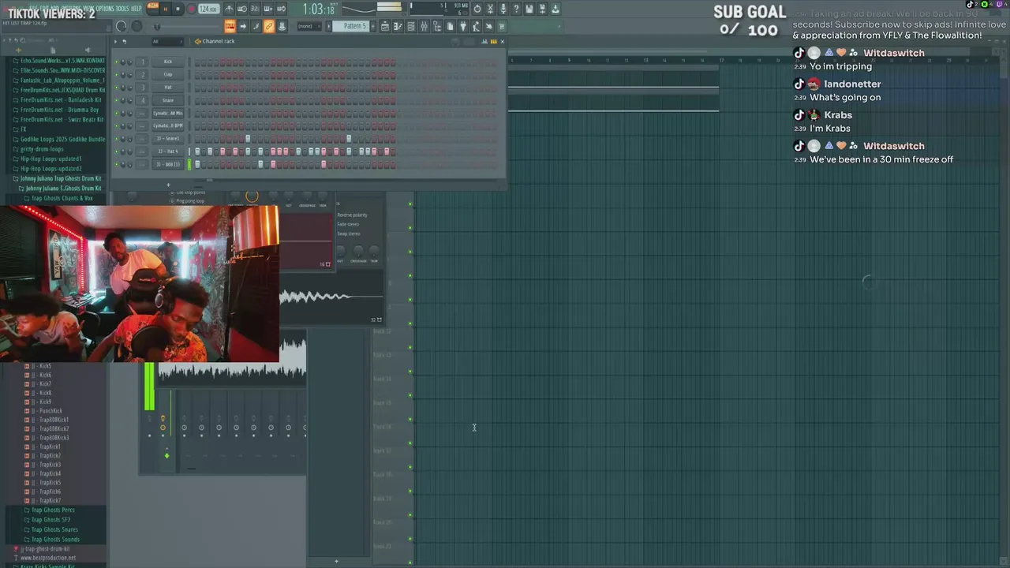Screen dimensions: 1010x568
Task: Click the Kick channel pan knob
Action: [x=123, y=62]
